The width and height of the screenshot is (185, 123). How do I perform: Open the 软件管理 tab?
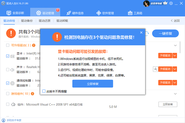pos(105,13)
